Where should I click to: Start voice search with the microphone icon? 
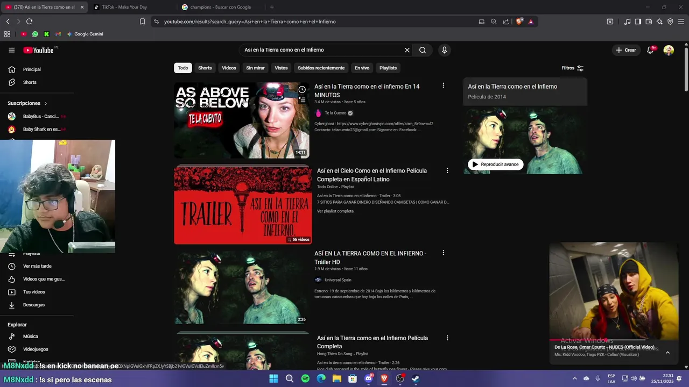pyautogui.click(x=444, y=50)
